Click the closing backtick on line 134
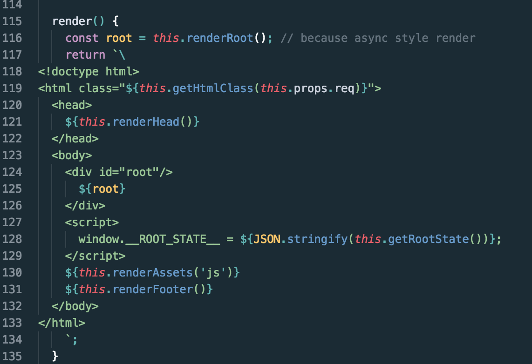Screen dimensions: 532x364 click(x=68, y=337)
